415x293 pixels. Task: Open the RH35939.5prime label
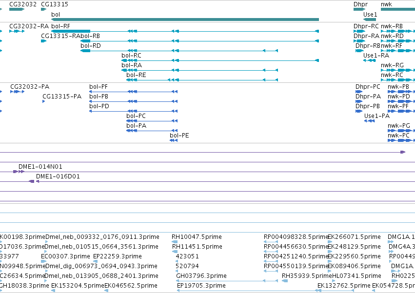[307, 276]
